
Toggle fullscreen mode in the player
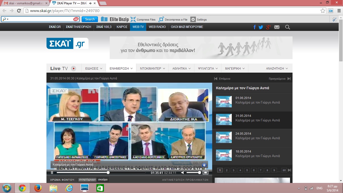click(206, 173)
